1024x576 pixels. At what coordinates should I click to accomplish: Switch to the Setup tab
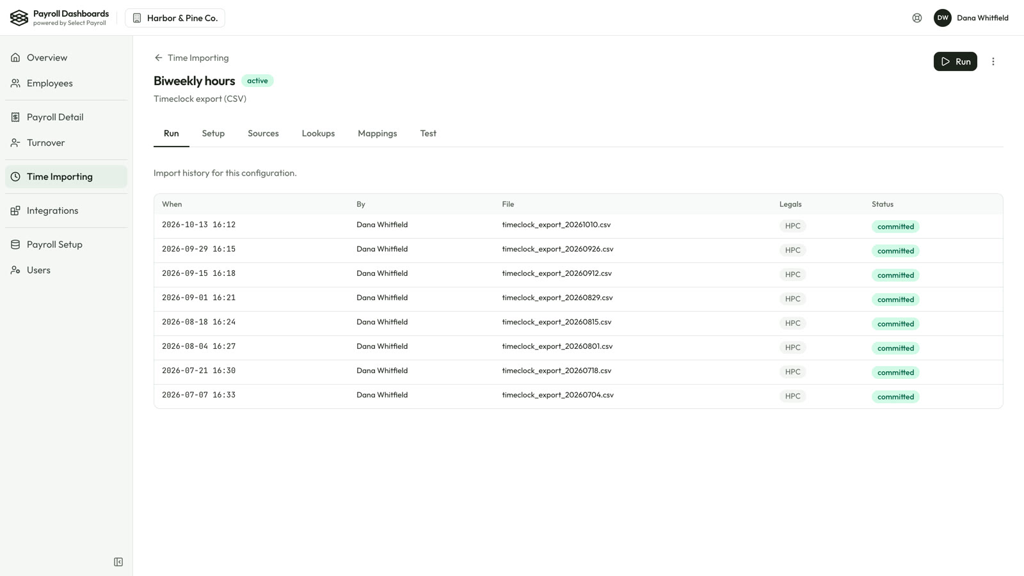pyautogui.click(x=213, y=133)
